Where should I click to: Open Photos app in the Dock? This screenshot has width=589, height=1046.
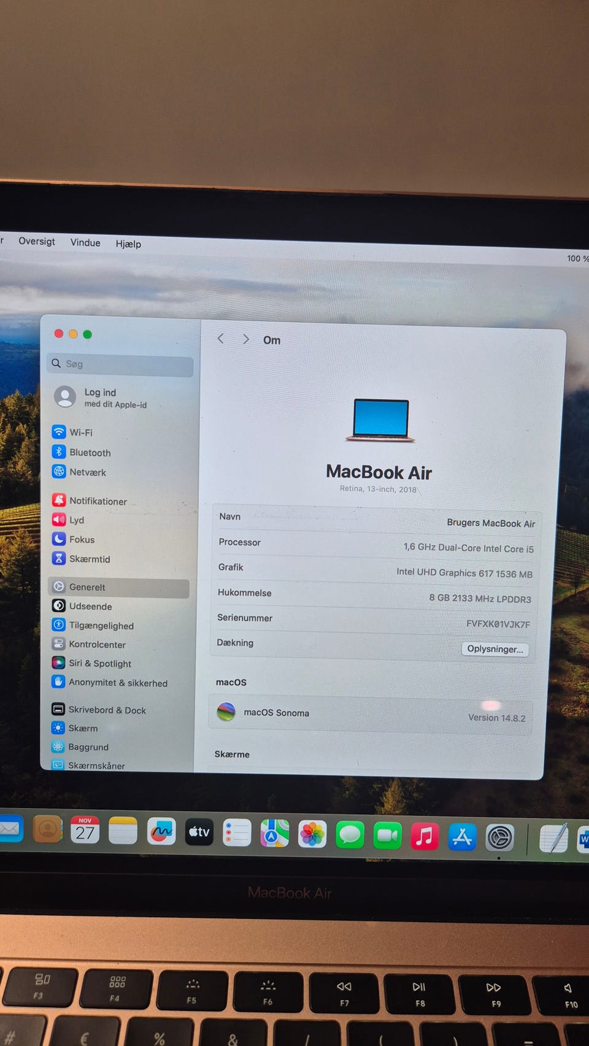coord(312,834)
